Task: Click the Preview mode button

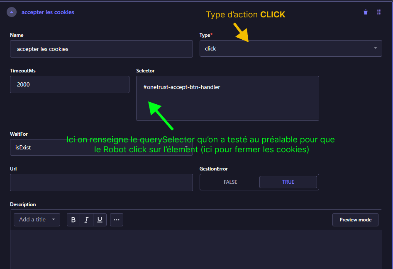Action: pos(355,220)
